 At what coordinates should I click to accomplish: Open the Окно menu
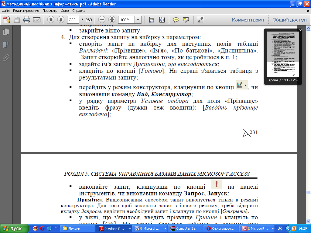click(65, 11)
